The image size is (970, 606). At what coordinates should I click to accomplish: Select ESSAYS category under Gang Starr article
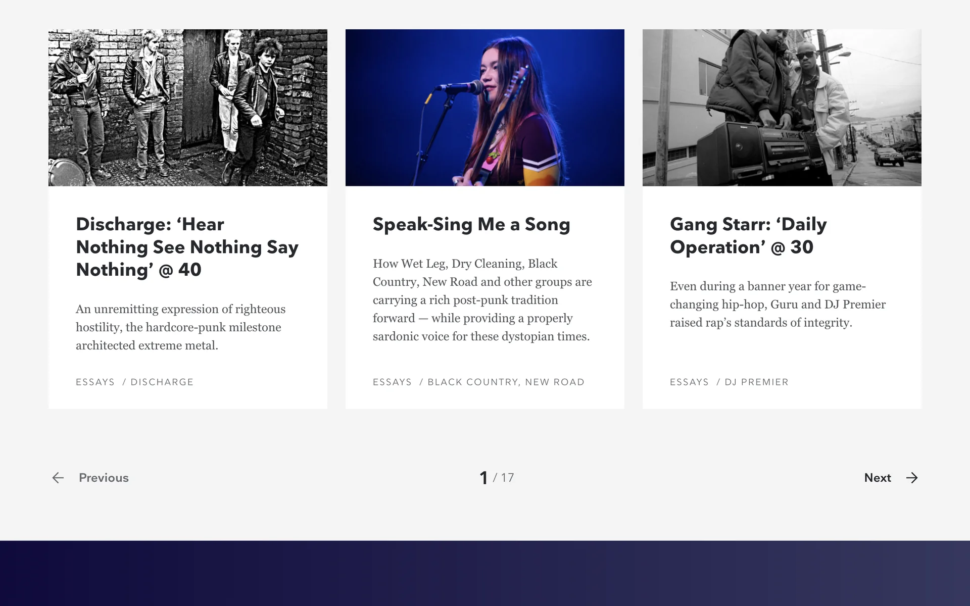pyautogui.click(x=690, y=382)
